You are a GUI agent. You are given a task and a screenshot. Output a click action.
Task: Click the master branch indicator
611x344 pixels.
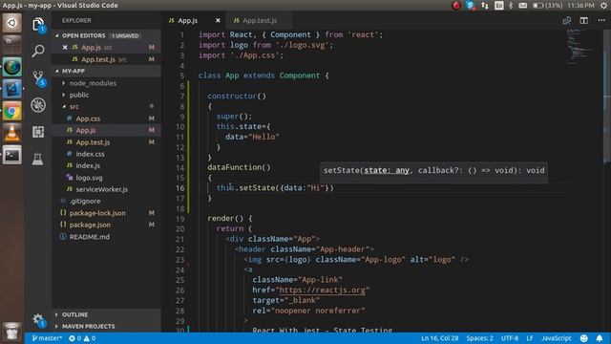47,338
